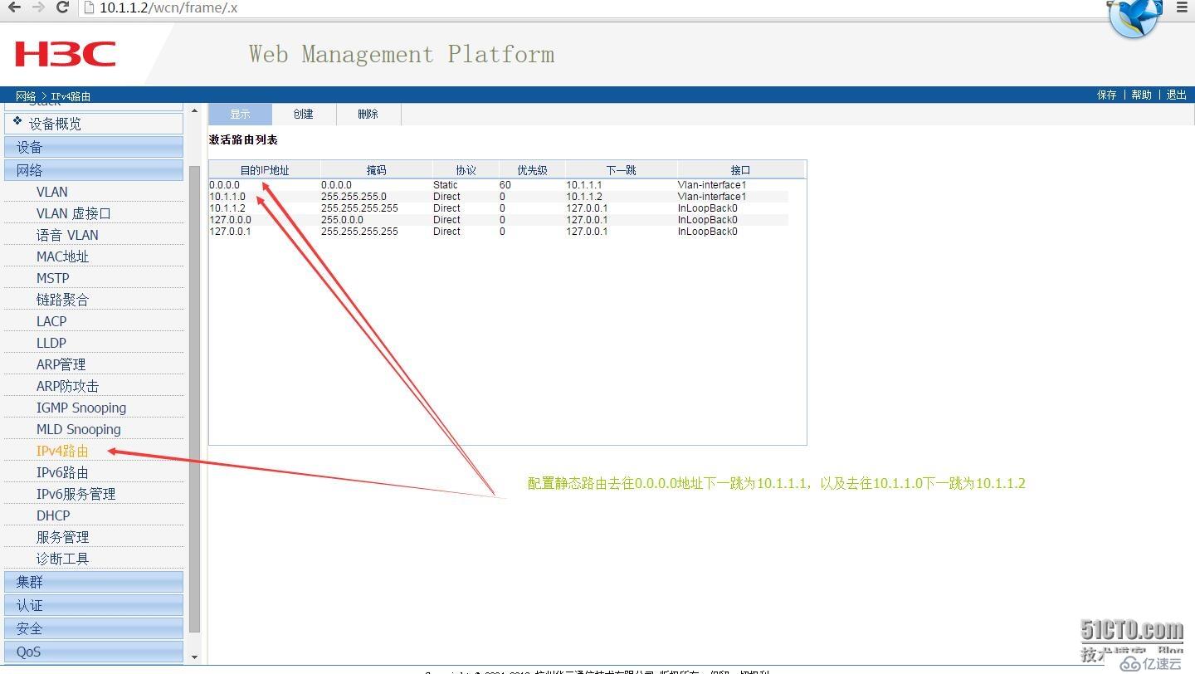Open the 帮助 link
1195x674 pixels.
pos(1142,95)
